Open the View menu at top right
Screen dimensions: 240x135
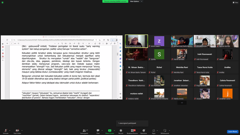pos(235,3)
